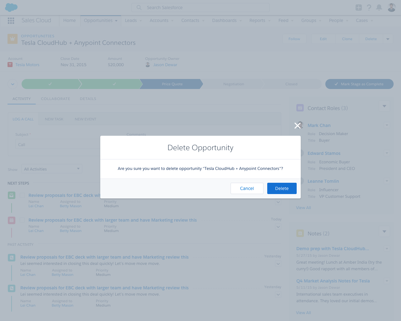Select the Price Quote stage on the path
Screen dimensions: 401x321
[x=172, y=84]
